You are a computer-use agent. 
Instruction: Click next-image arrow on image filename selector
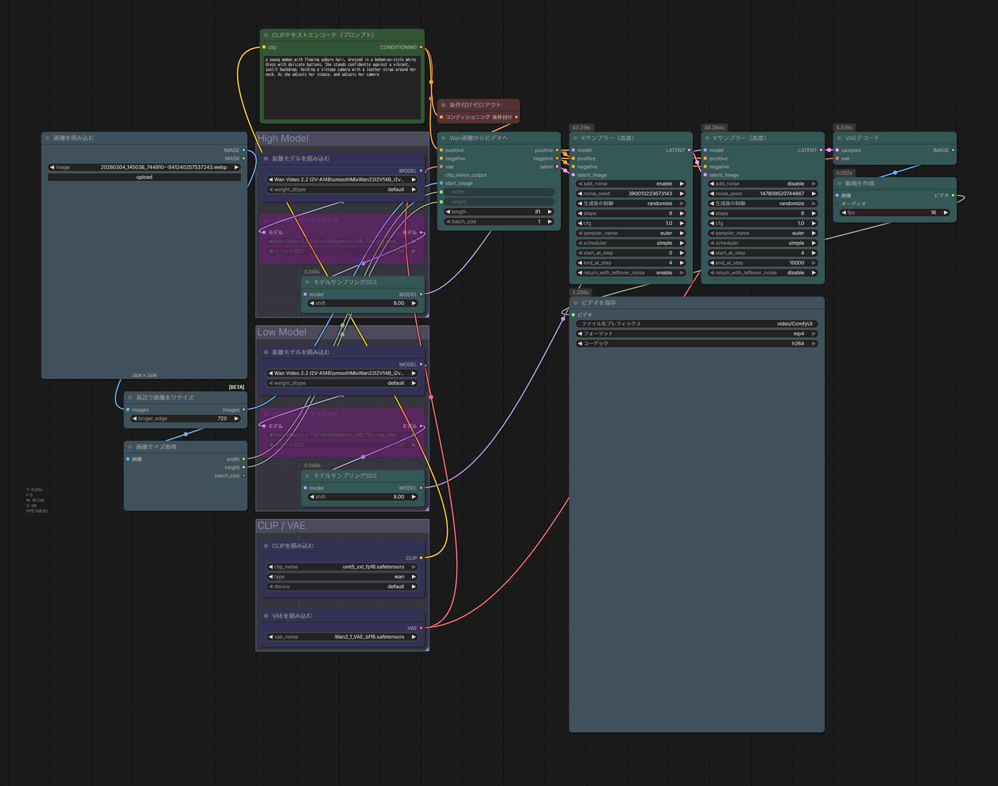pos(236,168)
